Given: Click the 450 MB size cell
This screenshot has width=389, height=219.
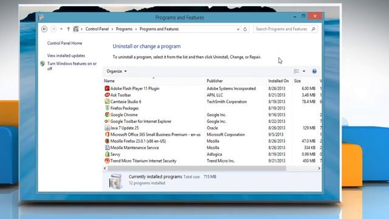Looking at the screenshot, I should coord(309,161).
